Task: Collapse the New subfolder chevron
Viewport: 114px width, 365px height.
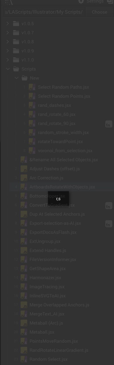Action: (x=16, y=78)
